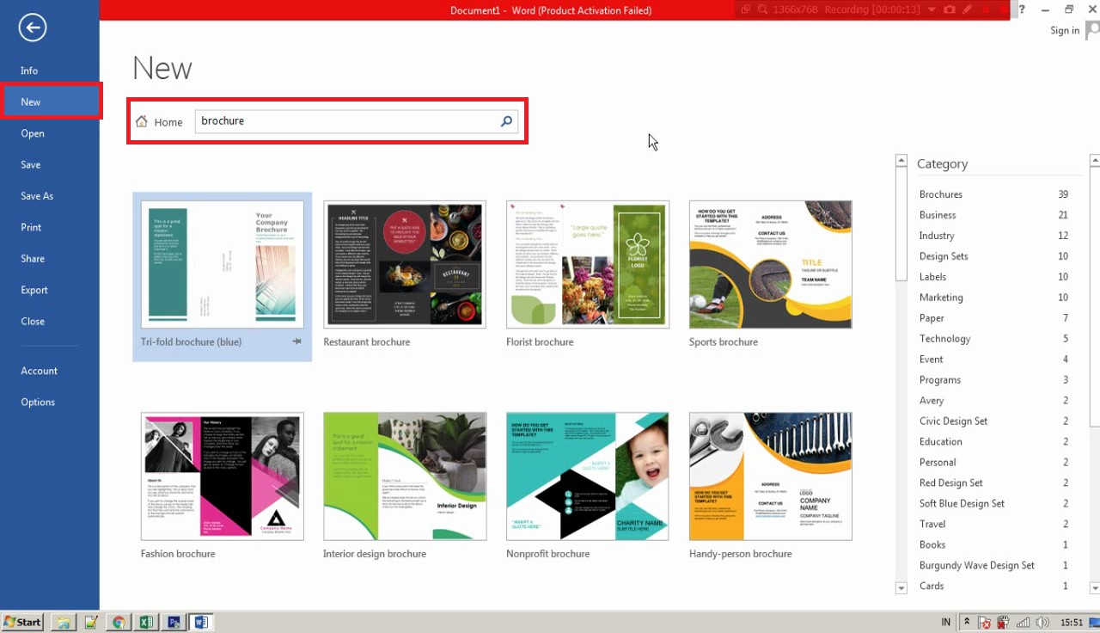1100x633 pixels.
Task: Click the 15:51 clock in the tray
Action: tap(1072, 622)
